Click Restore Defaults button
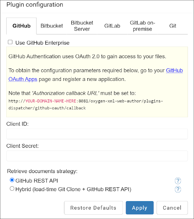Viewport: 194px width, 219px height. click(x=94, y=208)
